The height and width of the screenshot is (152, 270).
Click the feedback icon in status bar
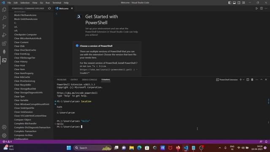261,141
